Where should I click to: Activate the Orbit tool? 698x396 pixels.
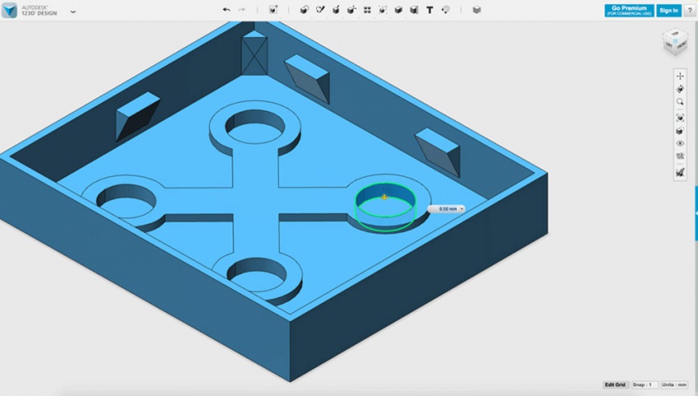tap(680, 89)
